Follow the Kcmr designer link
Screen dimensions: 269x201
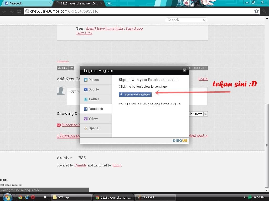click(117, 165)
